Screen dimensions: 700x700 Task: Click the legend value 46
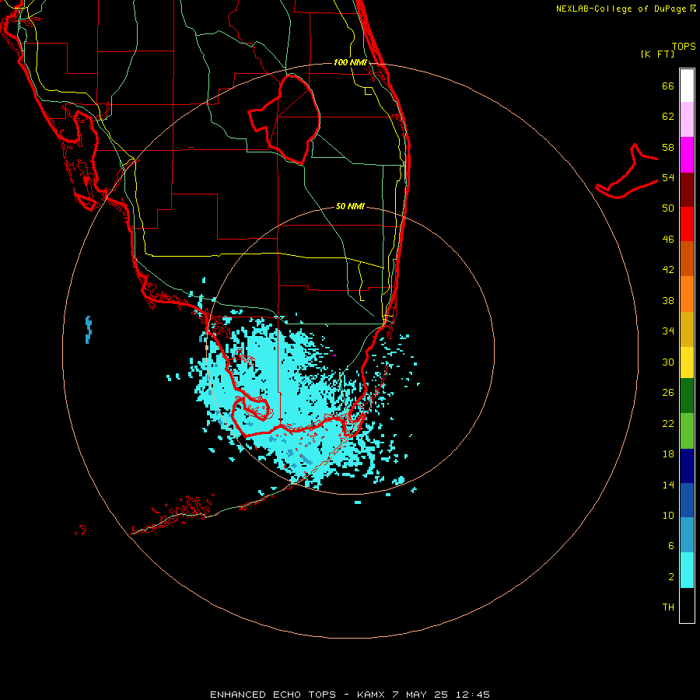[x=668, y=239]
